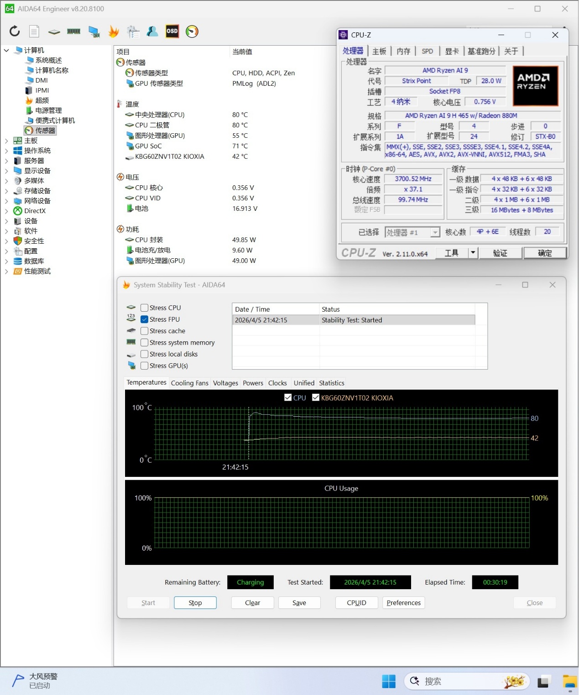
Task: Expand the 软件 tree node
Action: pyautogui.click(x=6, y=231)
